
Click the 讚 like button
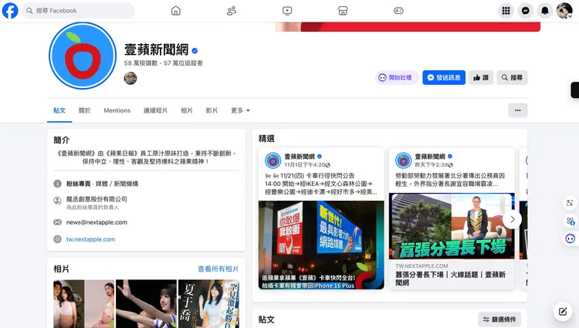[481, 77]
